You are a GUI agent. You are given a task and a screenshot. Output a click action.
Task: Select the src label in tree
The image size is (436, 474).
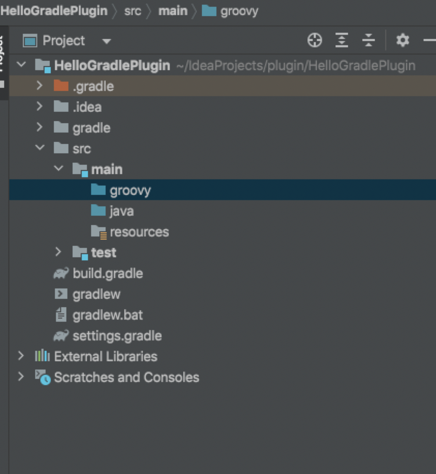coord(82,149)
